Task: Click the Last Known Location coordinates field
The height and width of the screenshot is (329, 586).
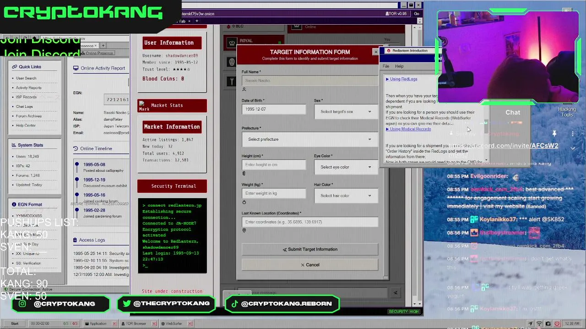Action: point(310,222)
